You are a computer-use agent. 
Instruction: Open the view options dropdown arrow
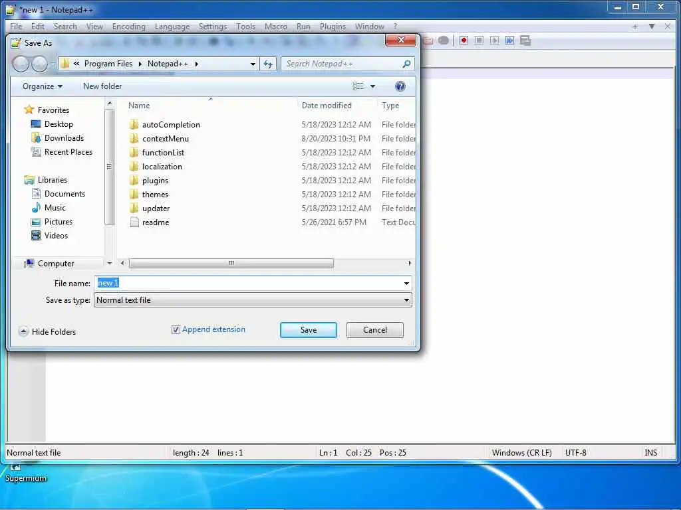[372, 86]
